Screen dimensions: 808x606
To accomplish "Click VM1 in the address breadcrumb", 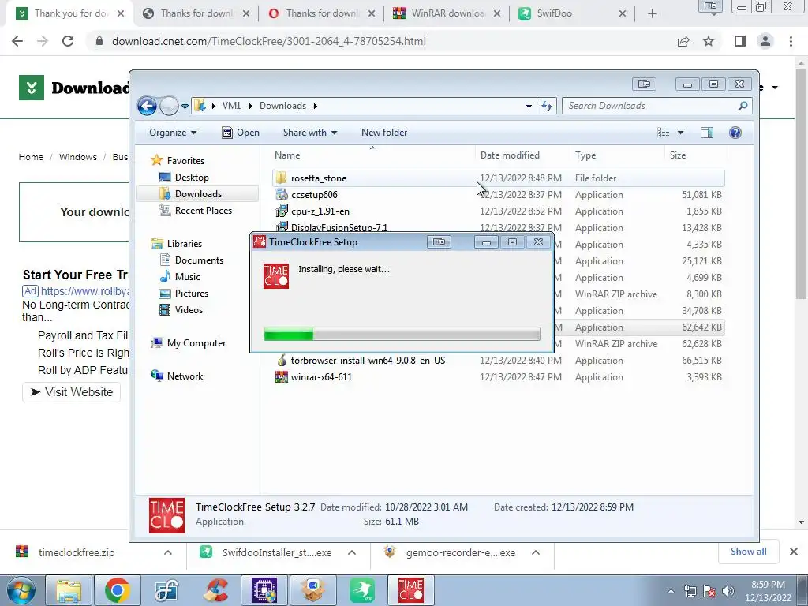I will pos(231,106).
